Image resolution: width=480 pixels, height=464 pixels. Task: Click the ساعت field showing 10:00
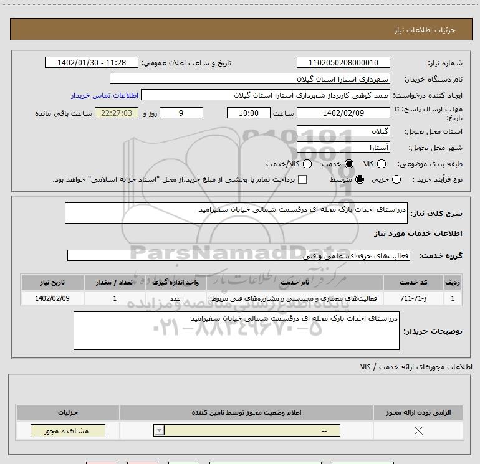[249, 113]
